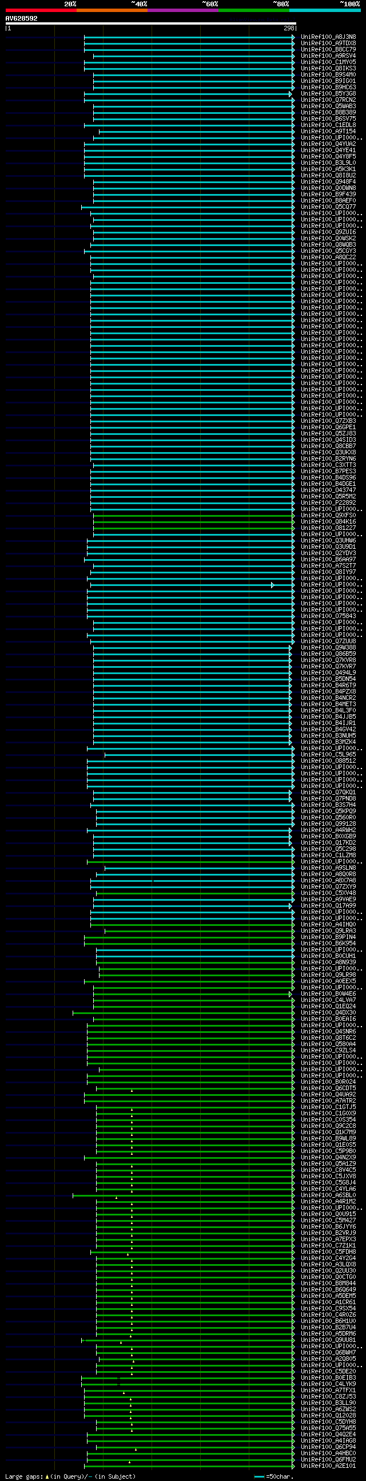The height and width of the screenshot is (1481, 366).
Task: Click label UniRef100_Q7ZUU8
Action: point(328,641)
